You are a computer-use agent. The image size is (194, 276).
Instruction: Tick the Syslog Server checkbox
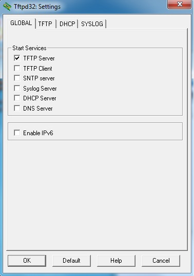tap(17, 88)
